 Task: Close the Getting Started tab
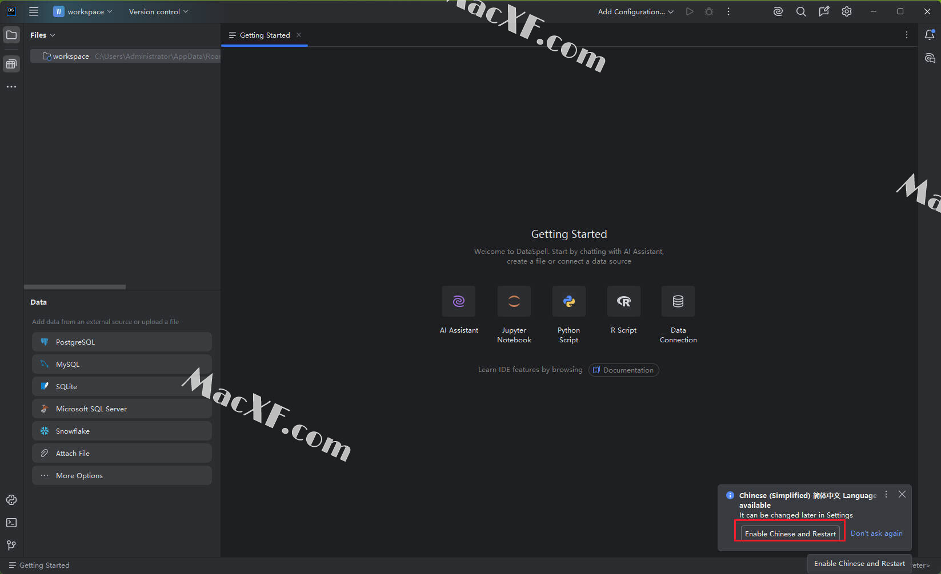(299, 35)
